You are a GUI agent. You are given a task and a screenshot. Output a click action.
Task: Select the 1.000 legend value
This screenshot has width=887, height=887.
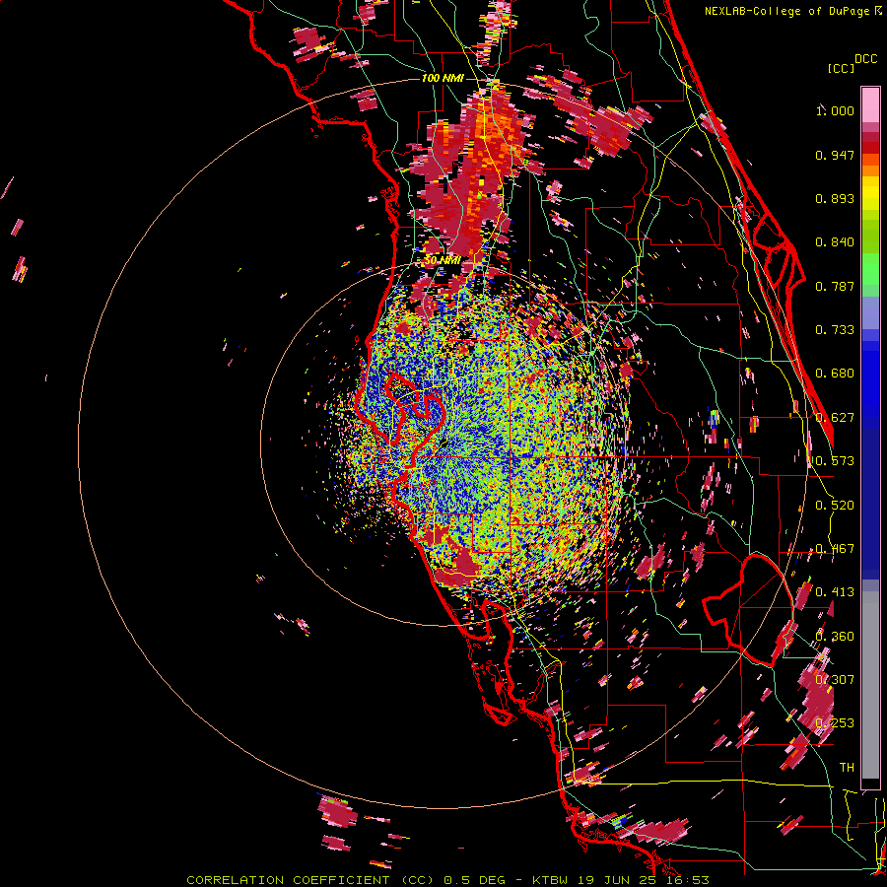click(x=835, y=110)
